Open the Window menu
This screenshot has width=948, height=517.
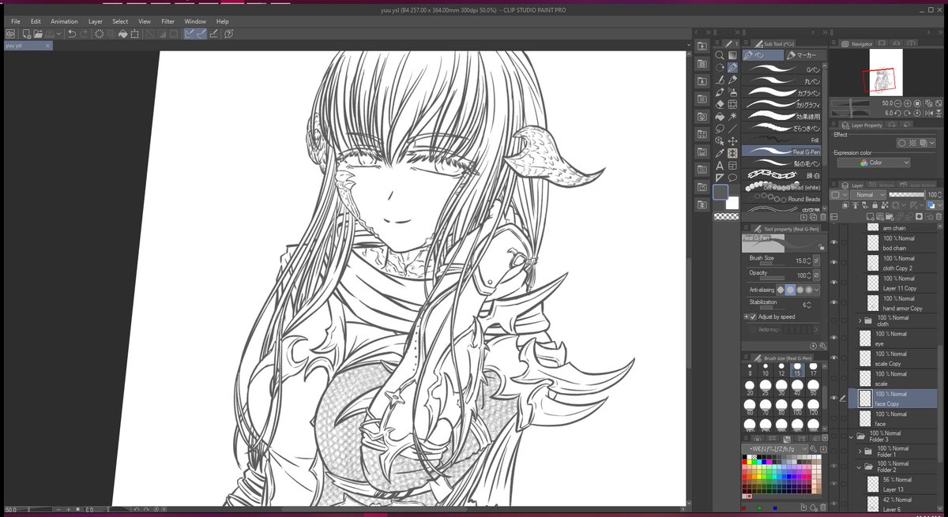click(x=195, y=21)
